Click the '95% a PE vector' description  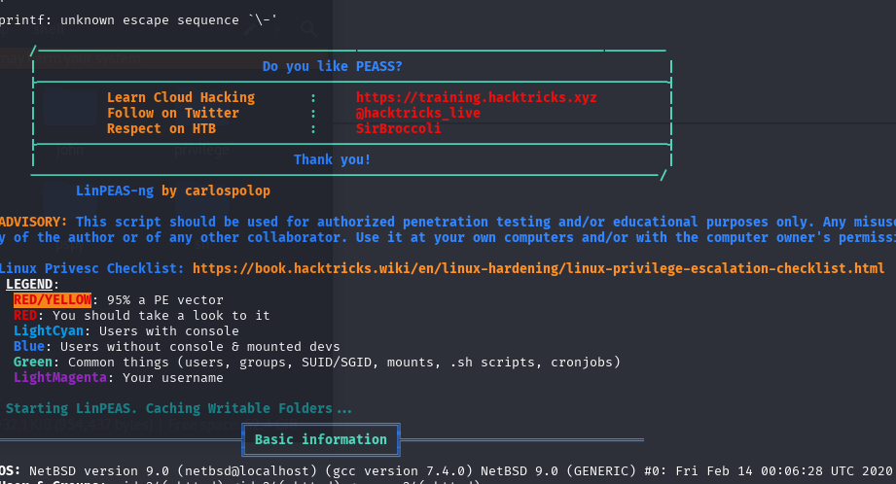coord(165,299)
